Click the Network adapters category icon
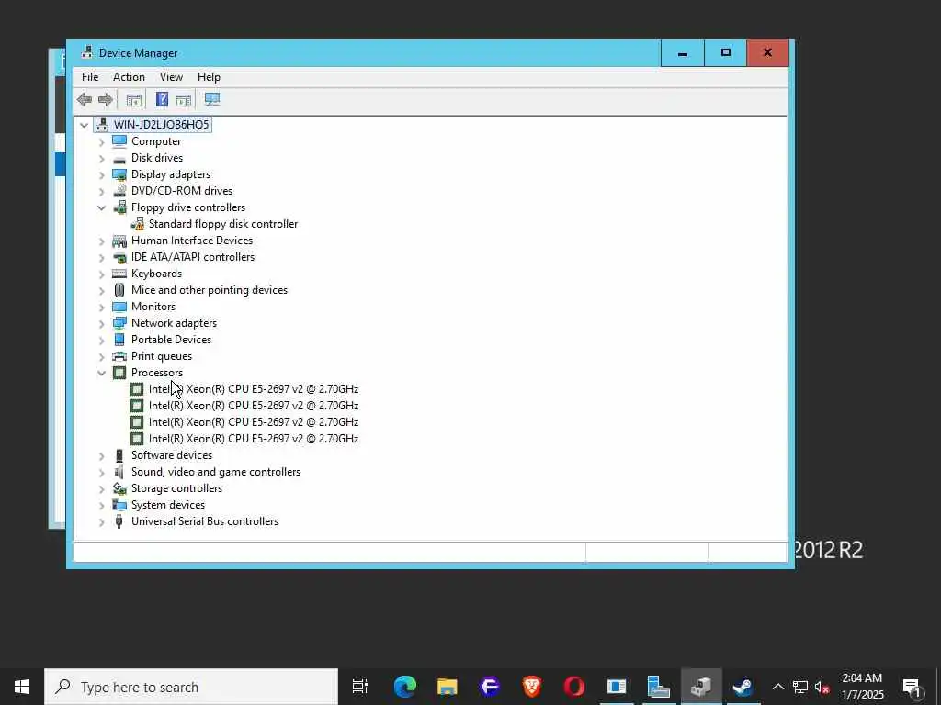Screen dimensions: 941x705 (x=119, y=323)
